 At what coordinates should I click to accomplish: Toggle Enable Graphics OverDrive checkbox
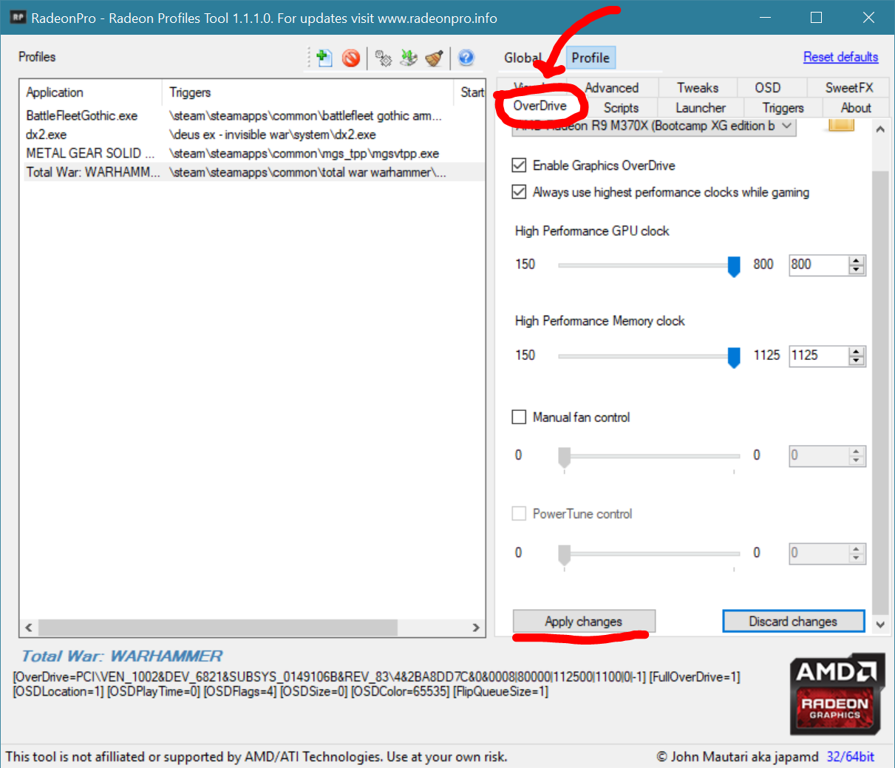click(519, 165)
